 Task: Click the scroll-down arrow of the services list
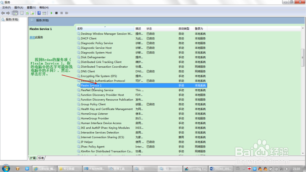[x=303, y=153]
